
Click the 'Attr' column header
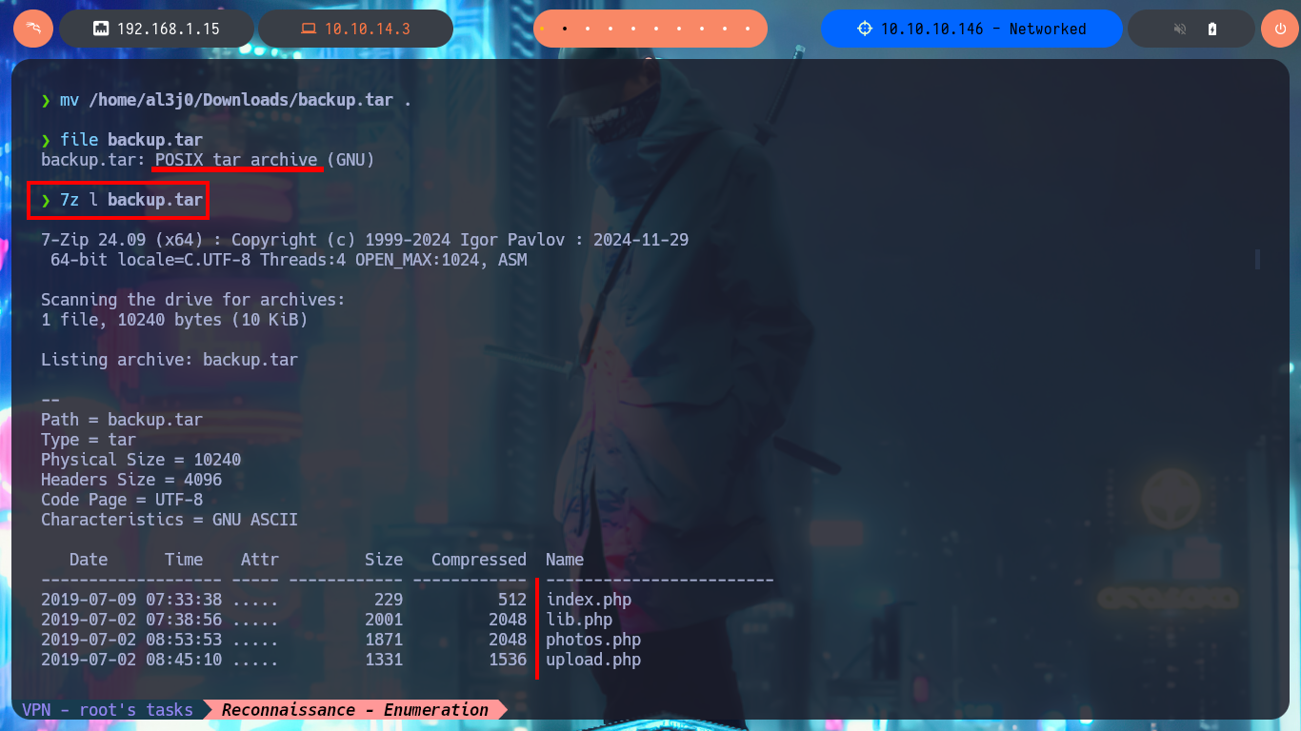260,560
